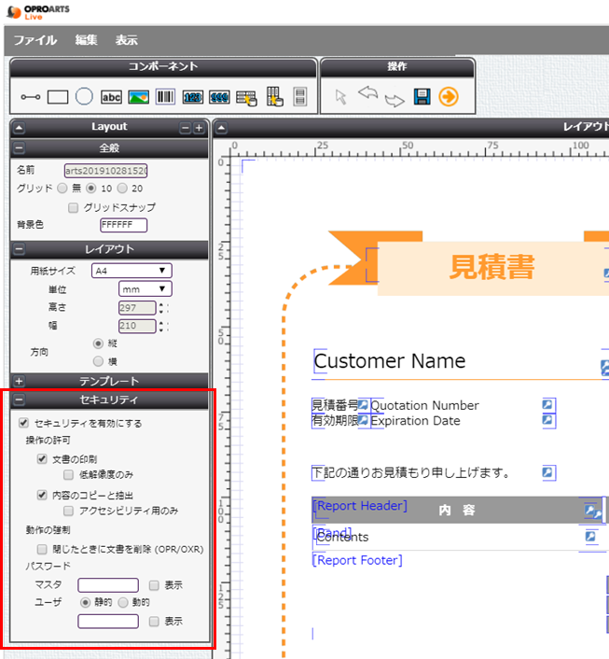Click the マスタ password input field
The height and width of the screenshot is (659, 609).
click(108, 585)
